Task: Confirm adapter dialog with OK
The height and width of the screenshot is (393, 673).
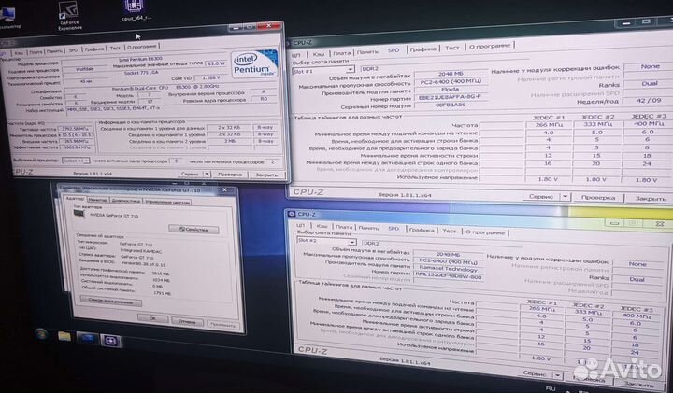Action: point(152,318)
